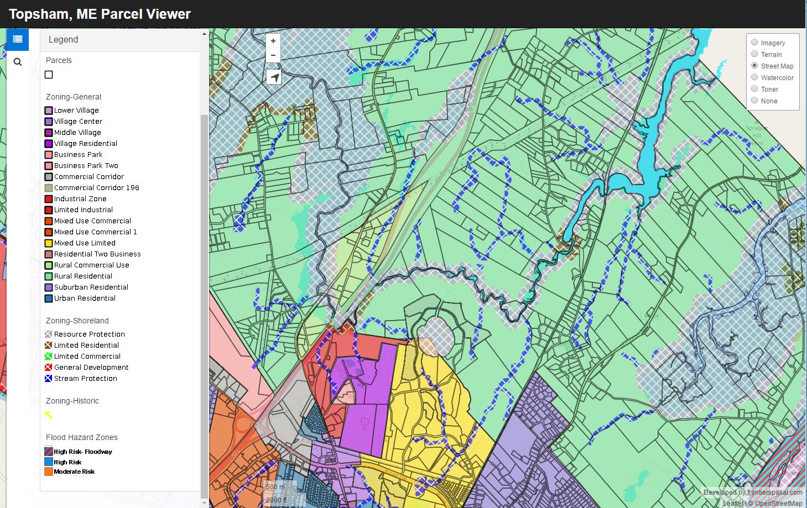Click the zoom in control
The image size is (807, 508).
(x=273, y=40)
